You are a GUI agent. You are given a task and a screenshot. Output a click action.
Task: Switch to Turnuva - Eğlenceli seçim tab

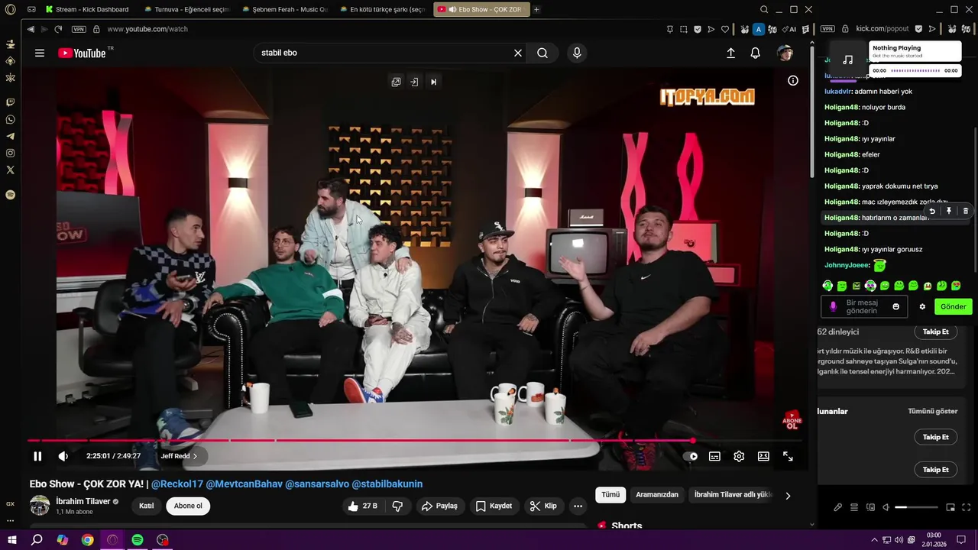pos(189,9)
